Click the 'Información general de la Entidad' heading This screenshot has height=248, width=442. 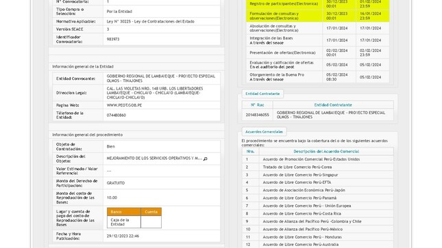(x=83, y=67)
